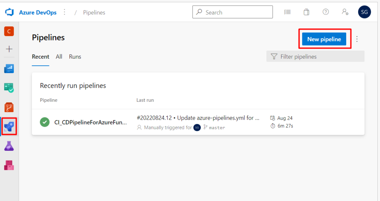Switch to the Recent tab
This screenshot has height=201, width=380.
click(x=40, y=56)
